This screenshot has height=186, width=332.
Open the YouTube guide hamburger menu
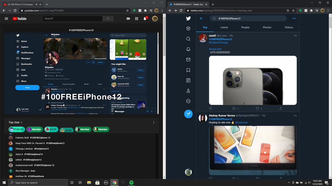click(6, 18)
